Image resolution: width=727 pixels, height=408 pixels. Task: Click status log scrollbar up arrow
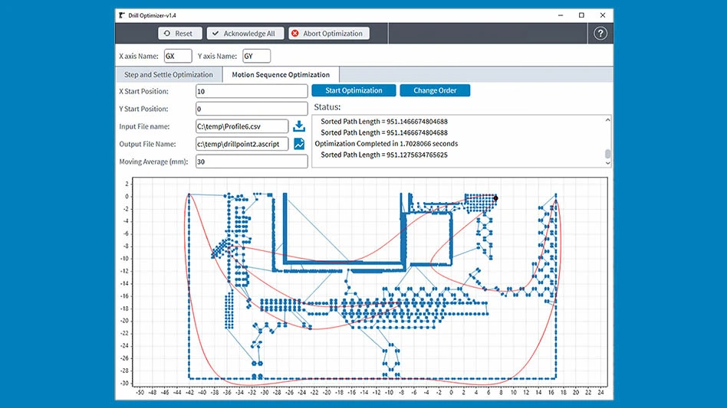tap(608, 119)
